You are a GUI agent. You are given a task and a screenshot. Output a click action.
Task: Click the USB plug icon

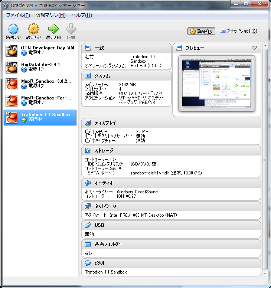click(x=88, y=225)
